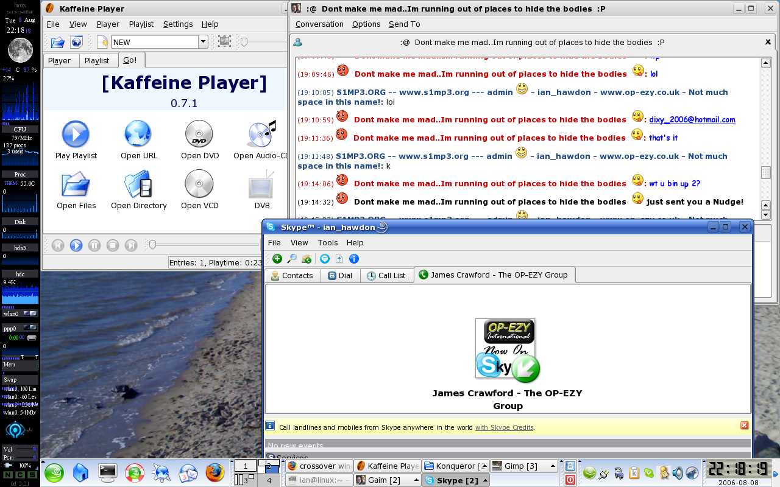Click Skype search users magnifier icon
Screen dimensions: 780x487
pos(292,259)
